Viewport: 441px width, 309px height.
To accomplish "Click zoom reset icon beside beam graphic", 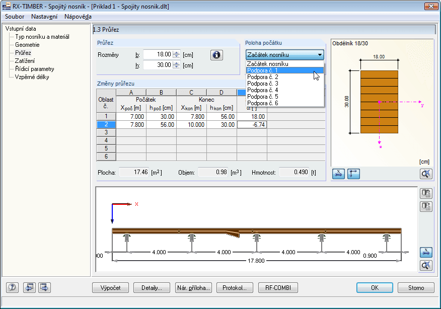I will coord(426,265).
